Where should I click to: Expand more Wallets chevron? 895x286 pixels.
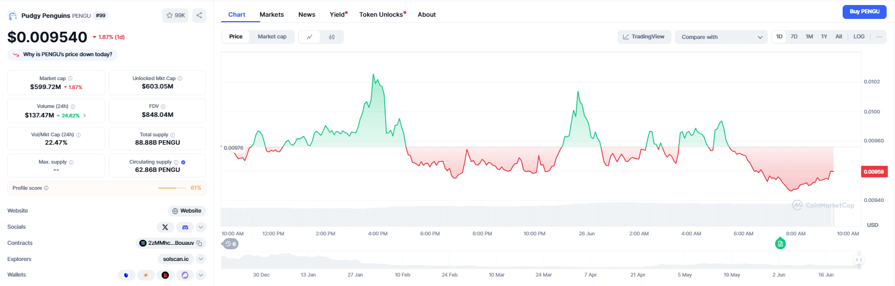click(x=201, y=275)
